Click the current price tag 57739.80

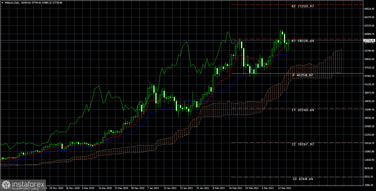369,40
